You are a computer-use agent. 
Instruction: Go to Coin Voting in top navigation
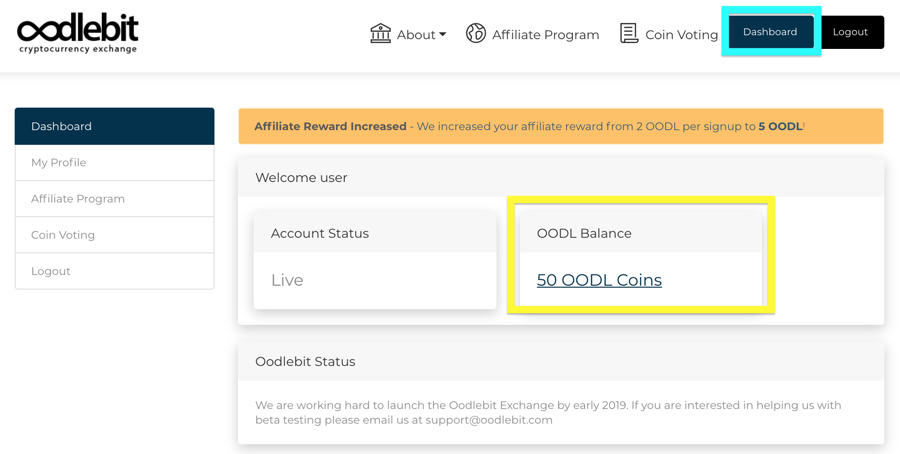point(681,35)
